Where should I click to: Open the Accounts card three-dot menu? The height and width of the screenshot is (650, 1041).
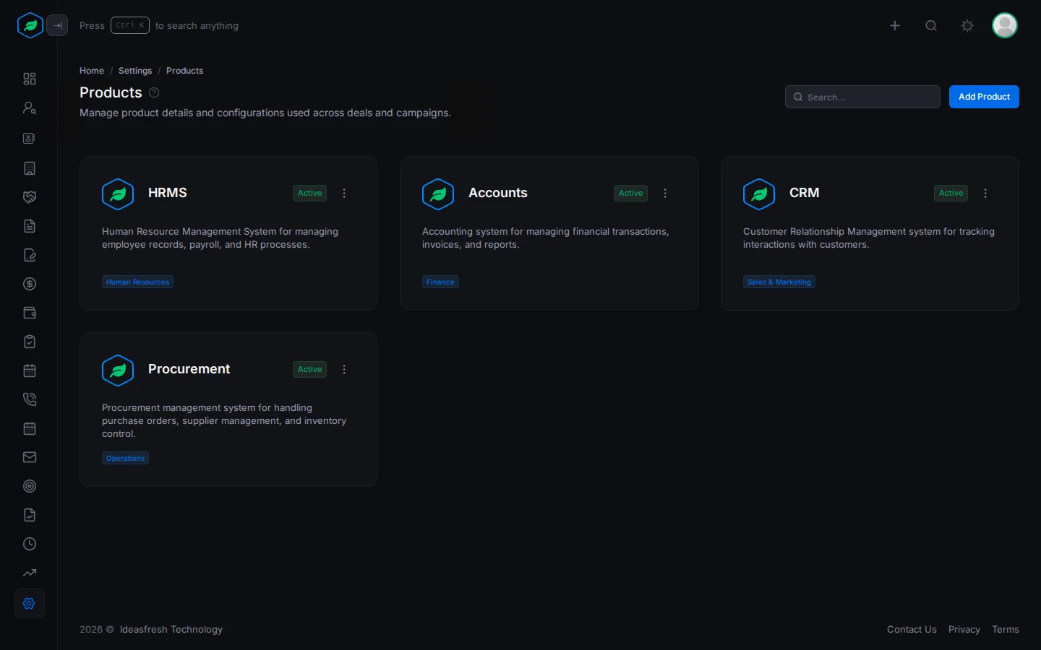(x=665, y=193)
